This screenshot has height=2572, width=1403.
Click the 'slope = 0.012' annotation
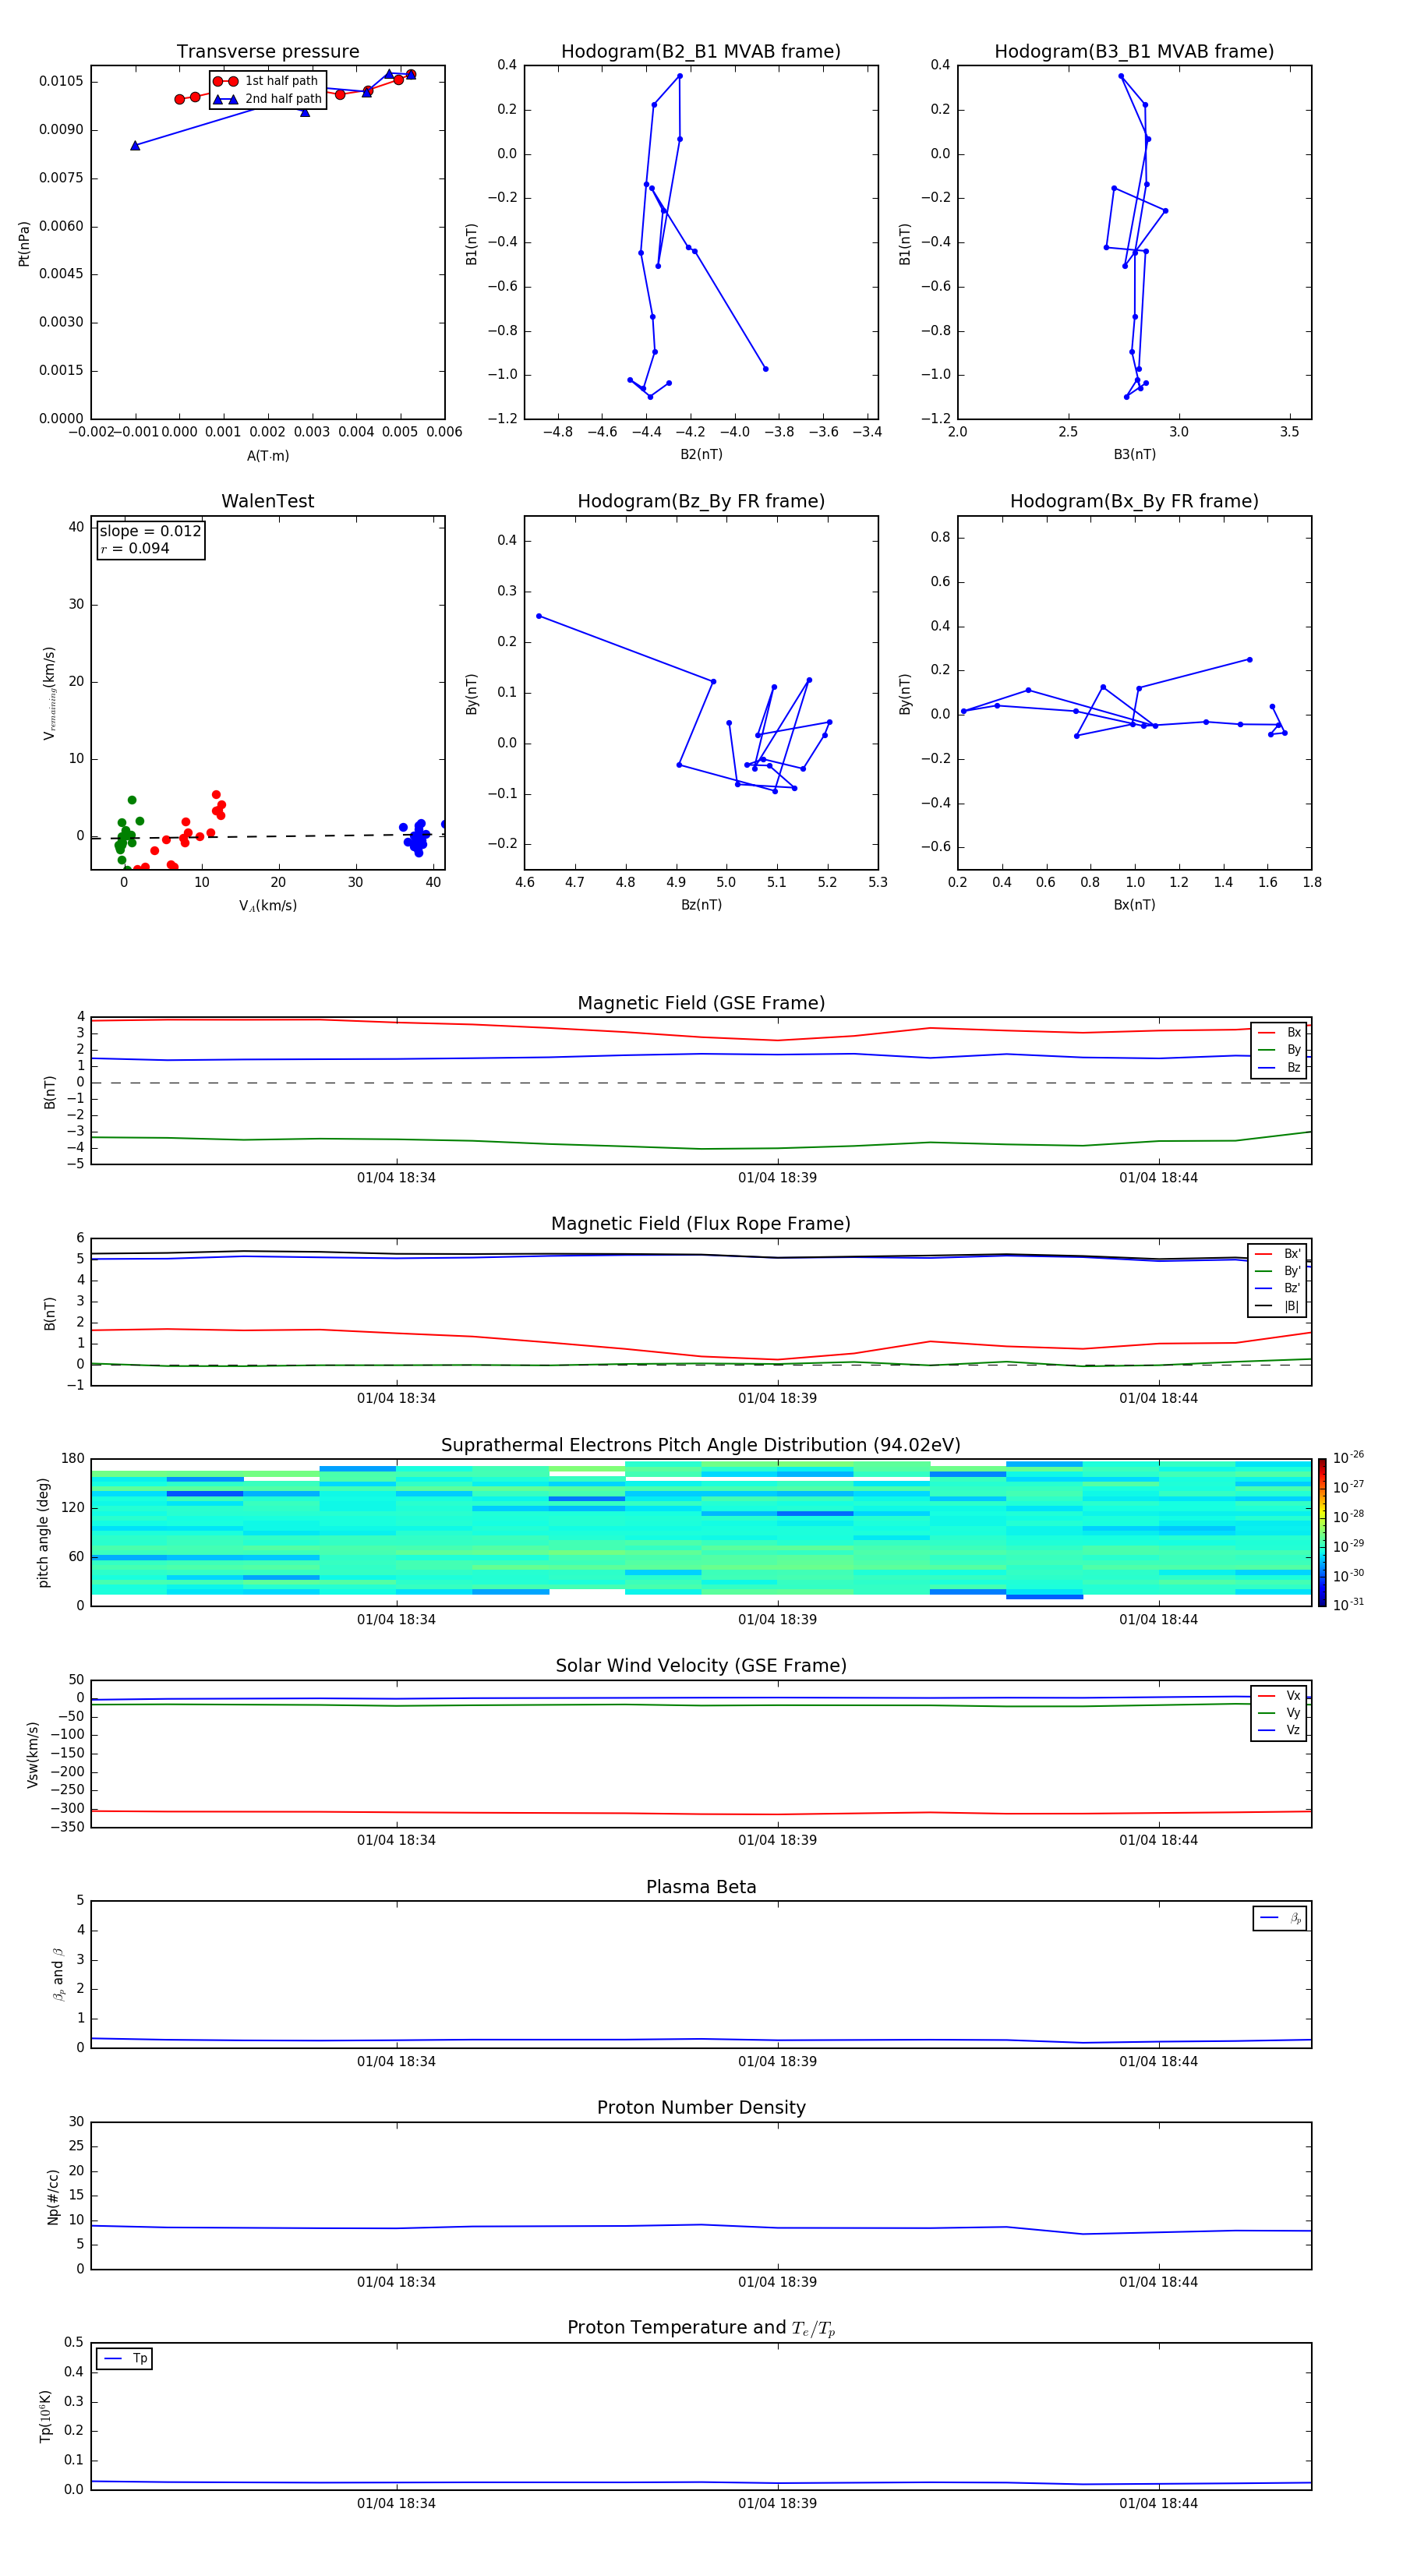click(x=150, y=532)
